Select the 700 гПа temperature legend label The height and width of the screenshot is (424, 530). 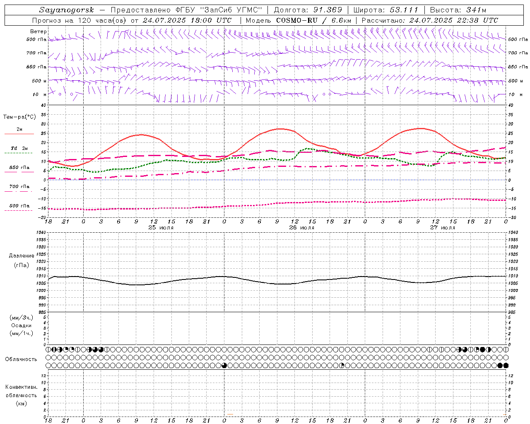pyautogui.click(x=19, y=187)
